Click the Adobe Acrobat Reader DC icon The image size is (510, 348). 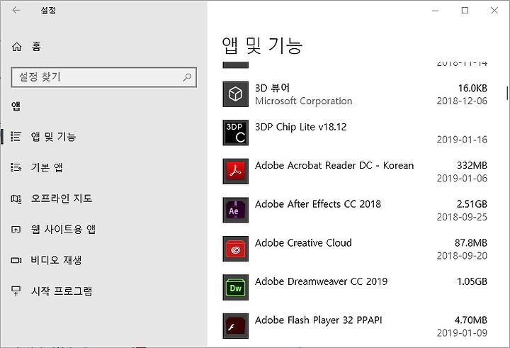pos(235,172)
